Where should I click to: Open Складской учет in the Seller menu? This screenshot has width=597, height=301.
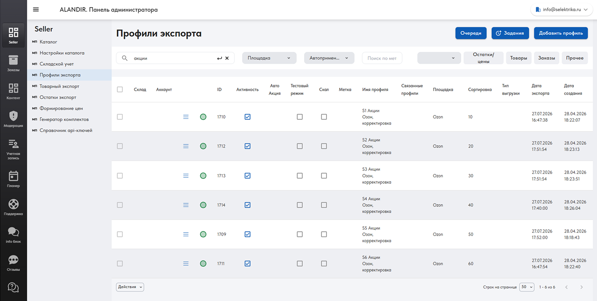point(57,64)
